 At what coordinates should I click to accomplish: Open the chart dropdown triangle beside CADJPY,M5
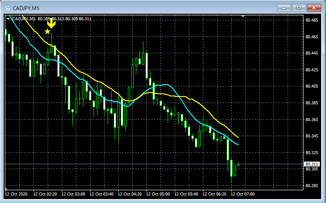click(x=8, y=19)
